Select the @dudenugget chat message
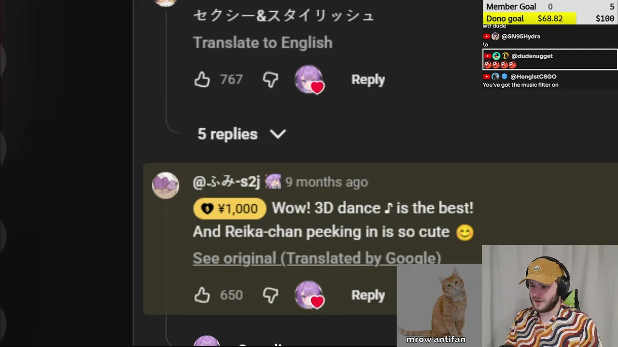The height and width of the screenshot is (347, 618). pos(550,60)
